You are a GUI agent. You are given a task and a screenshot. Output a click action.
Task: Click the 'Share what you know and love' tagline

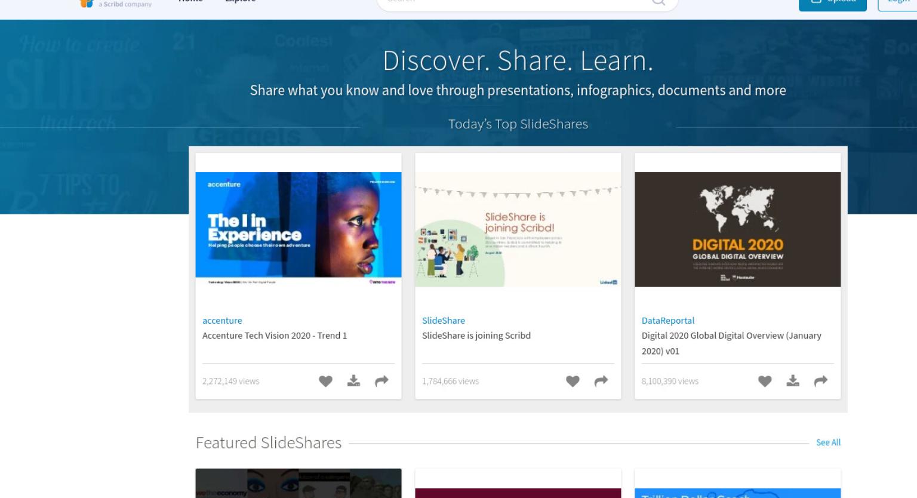pyautogui.click(x=518, y=90)
